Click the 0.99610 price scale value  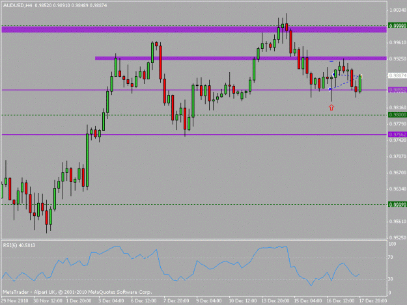[398, 42]
